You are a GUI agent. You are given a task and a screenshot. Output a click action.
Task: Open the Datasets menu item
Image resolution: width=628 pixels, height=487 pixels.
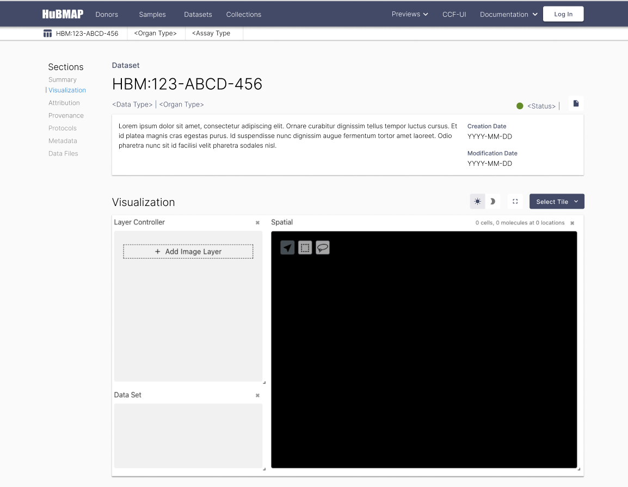pyautogui.click(x=198, y=15)
